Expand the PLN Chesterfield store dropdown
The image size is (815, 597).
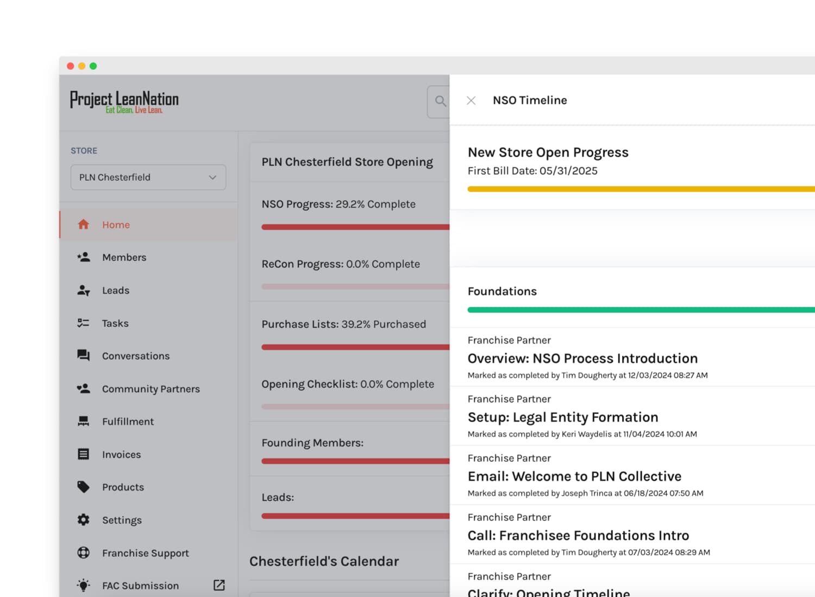pyautogui.click(x=148, y=177)
